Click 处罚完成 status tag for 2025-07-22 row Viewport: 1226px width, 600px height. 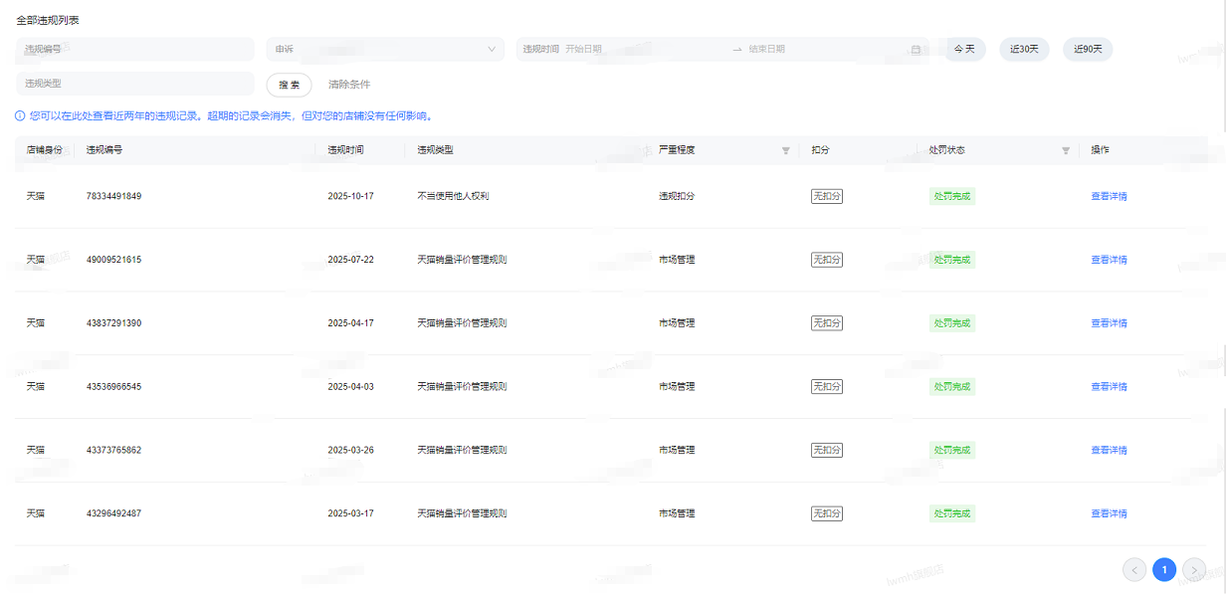pos(952,260)
